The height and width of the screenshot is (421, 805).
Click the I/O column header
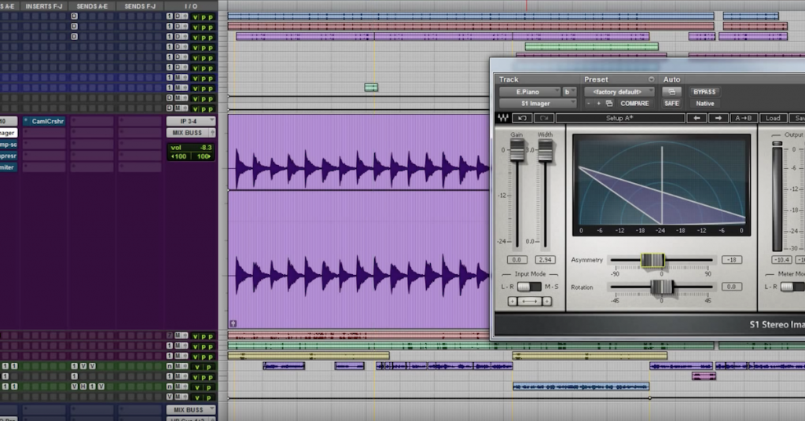coord(190,6)
